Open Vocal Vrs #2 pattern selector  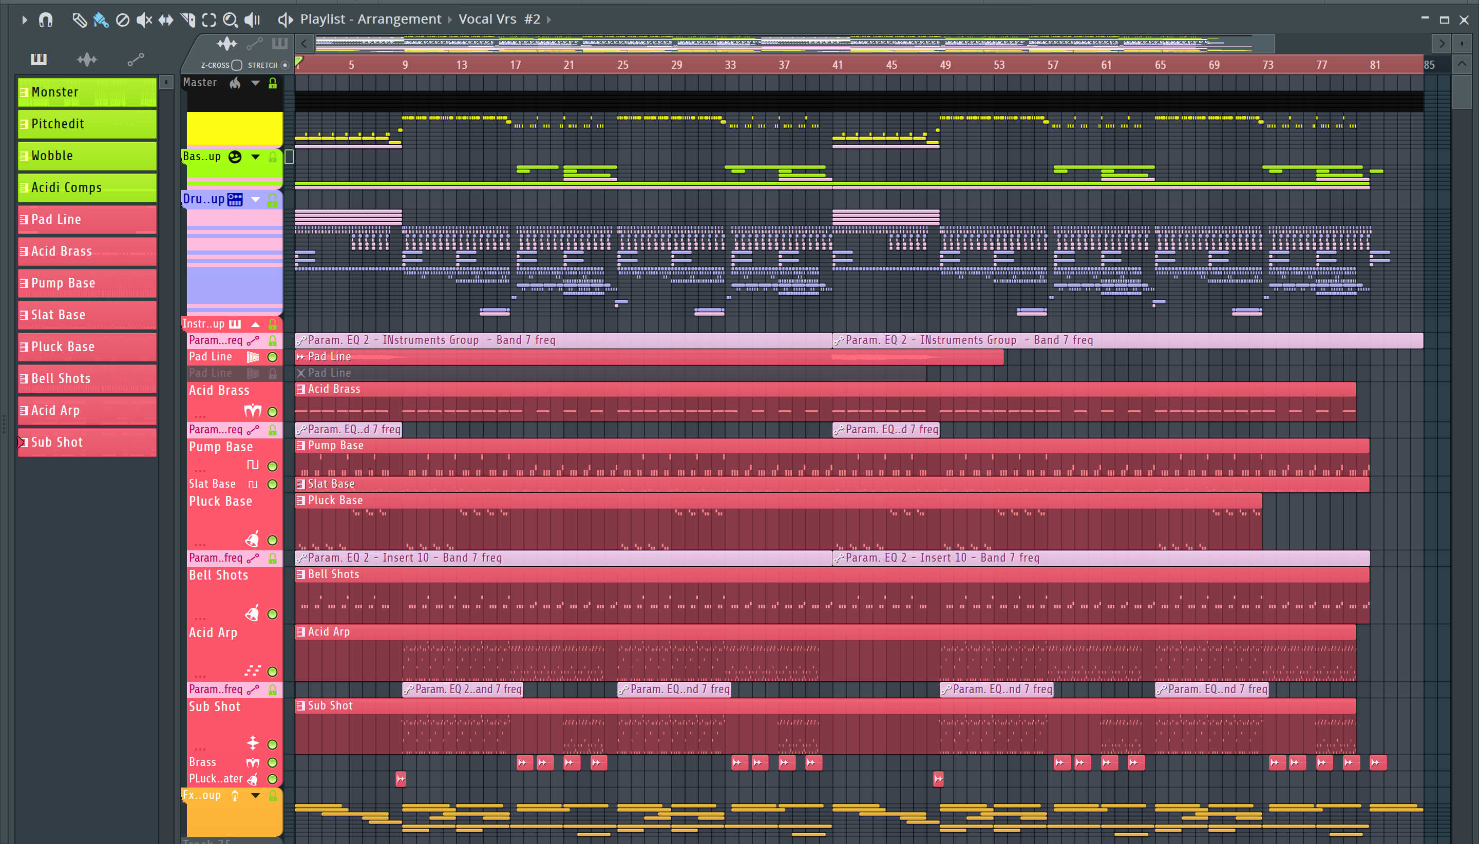[499, 19]
